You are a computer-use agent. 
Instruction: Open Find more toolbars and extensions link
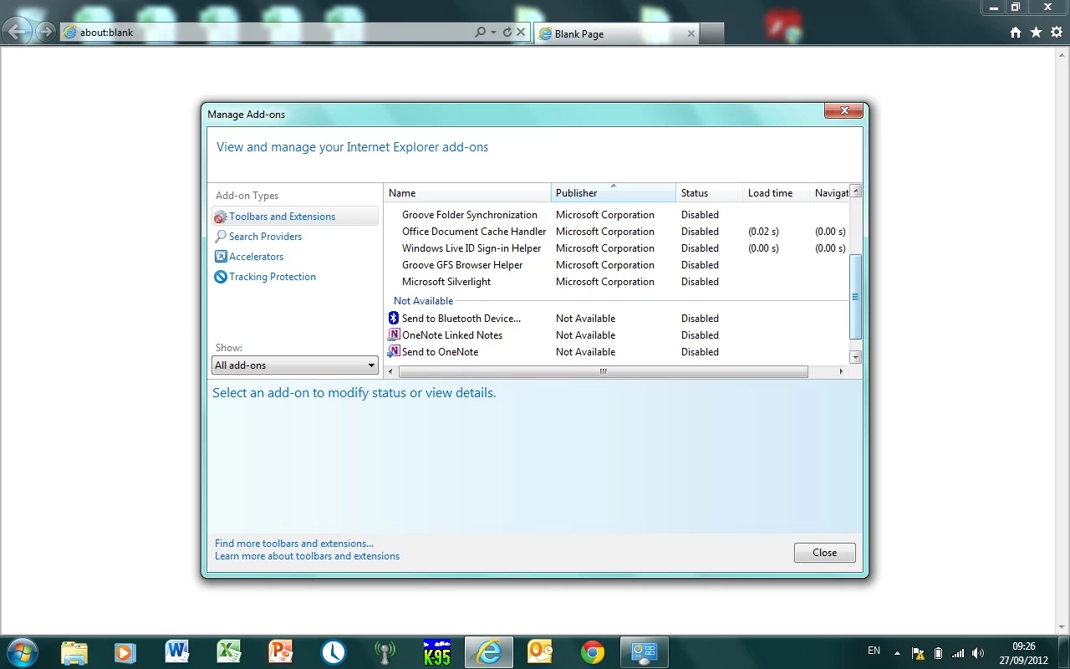294,544
